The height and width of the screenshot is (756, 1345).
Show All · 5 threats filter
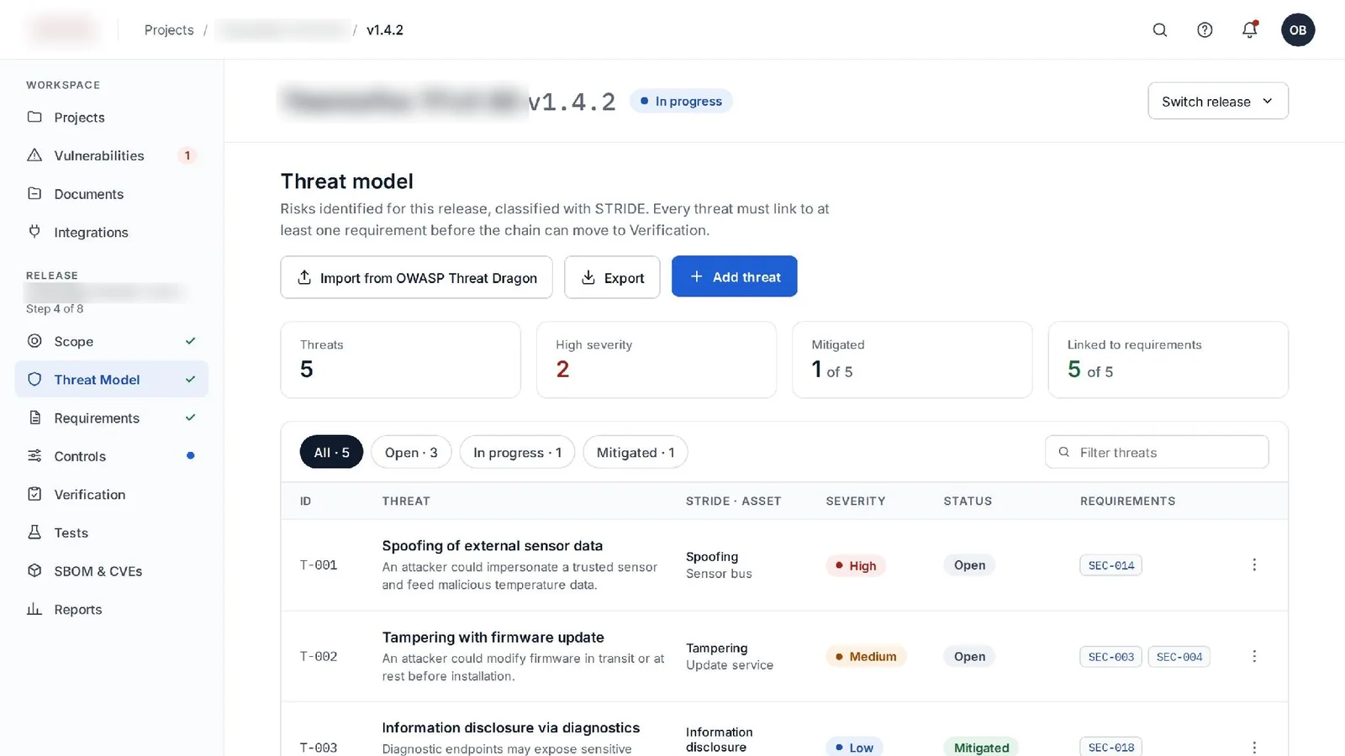(x=331, y=452)
